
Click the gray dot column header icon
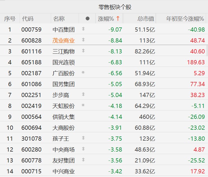(87, 18)
